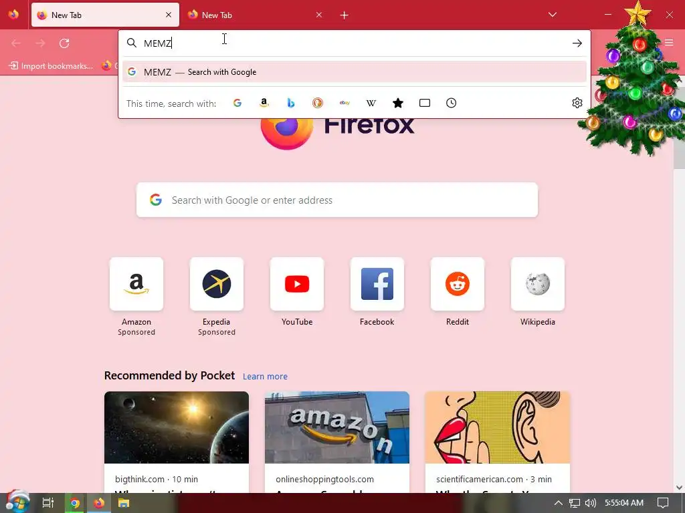The image size is (685, 513).
Task: Open the Windows Start menu
Action: [x=17, y=502]
